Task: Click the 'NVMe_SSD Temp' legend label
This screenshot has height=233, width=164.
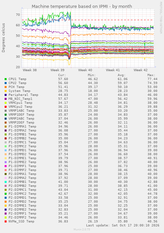Action: (21, 221)
